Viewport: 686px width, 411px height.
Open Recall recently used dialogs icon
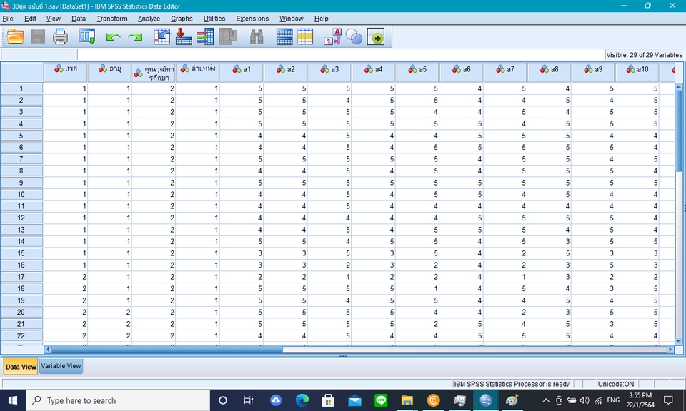86,36
